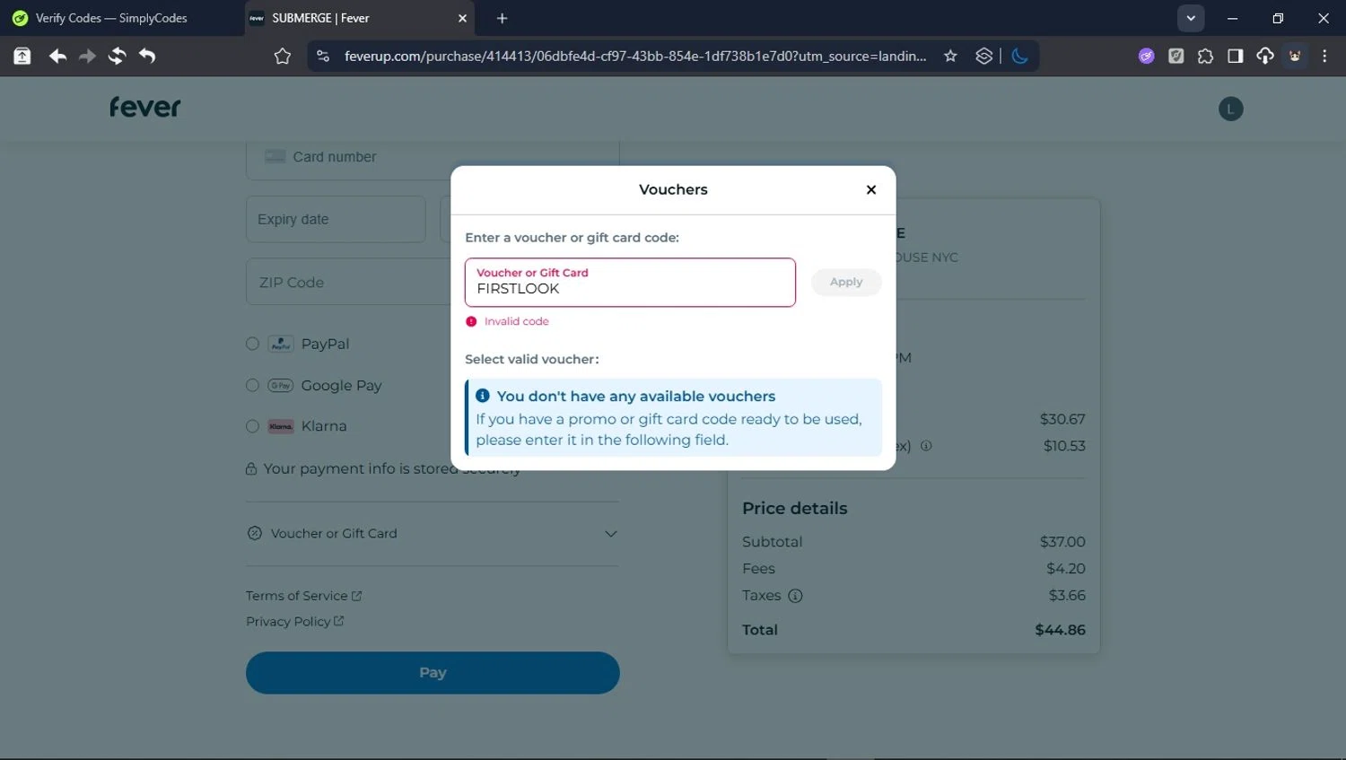1346x760 pixels.
Task: Open the browser three-dot menu
Action: click(x=1324, y=56)
